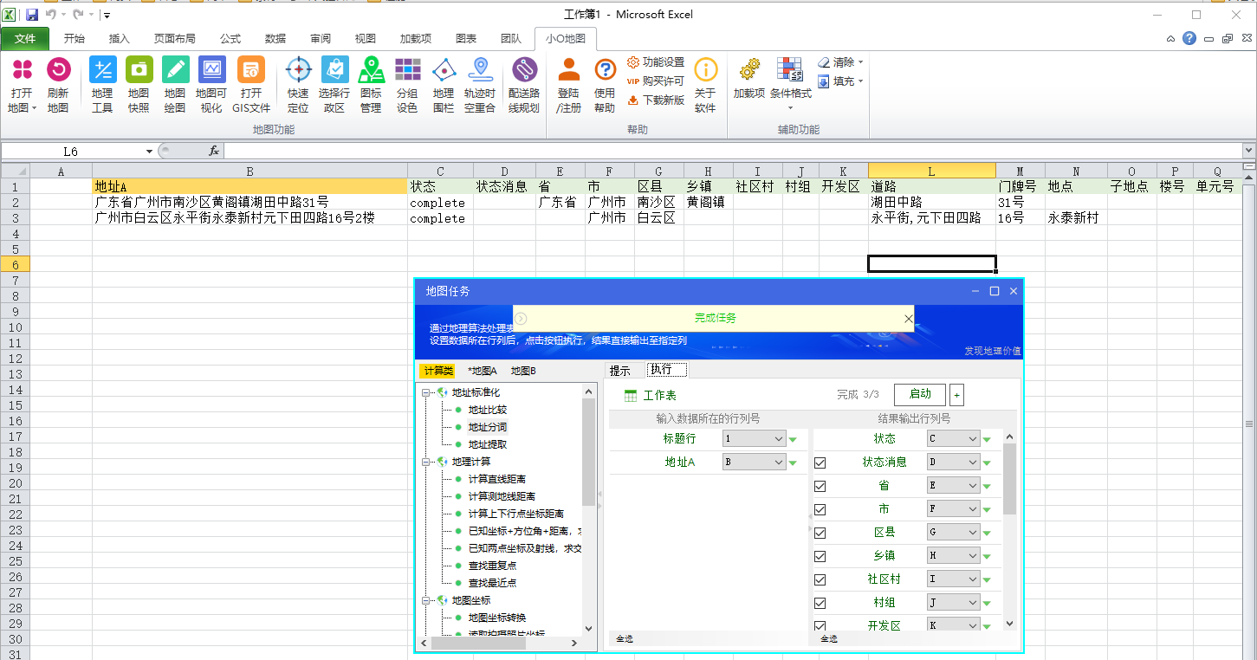This screenshot has width=1257, height=660.
Task: Open the 乡镇 column dropdown showing H
Action: coord(953,556)
